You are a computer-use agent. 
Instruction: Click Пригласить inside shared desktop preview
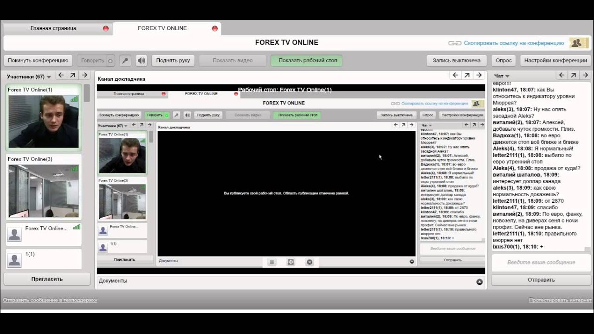[x=124, y=259]
